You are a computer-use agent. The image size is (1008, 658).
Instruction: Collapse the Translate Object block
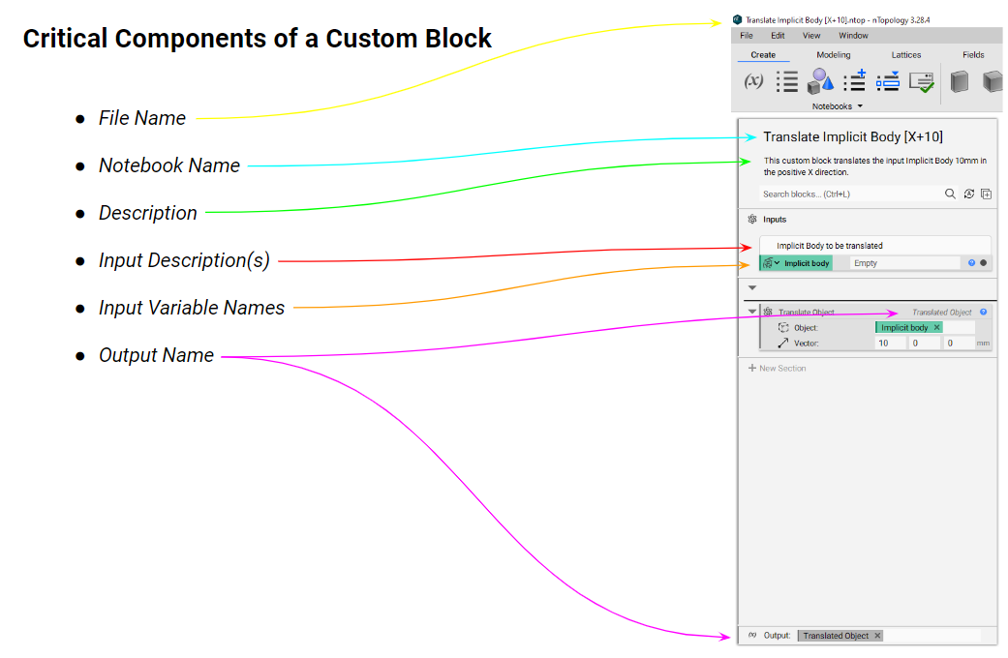(x=751, y=312)
